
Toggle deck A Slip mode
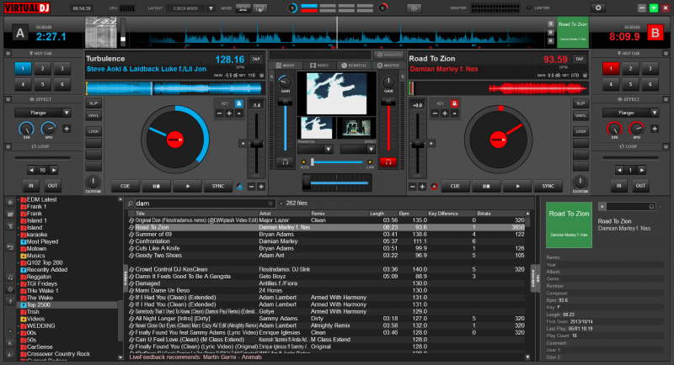[x=94, y=103]
